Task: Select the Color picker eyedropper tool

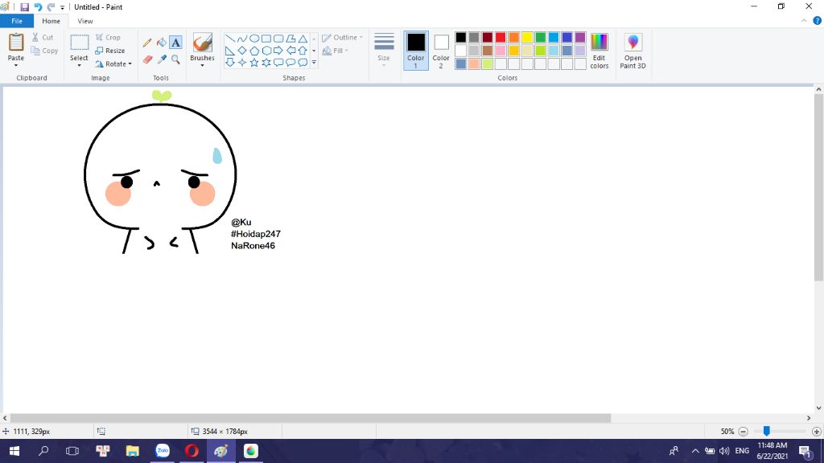Action: point(161,59)
